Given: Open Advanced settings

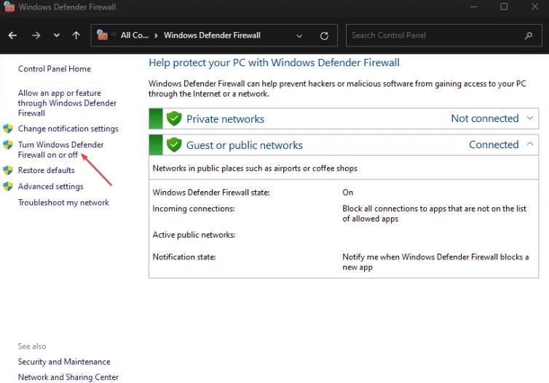Looking at the screenshot, I should pos(51,186).
